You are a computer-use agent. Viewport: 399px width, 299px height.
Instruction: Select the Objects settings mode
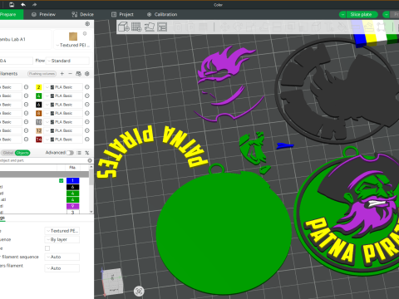click(22, 153)
